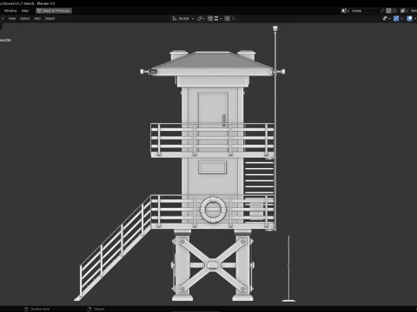Open the scene browse dropdown icon
This screenshot has width=417, height=312.
coord(345,10)
